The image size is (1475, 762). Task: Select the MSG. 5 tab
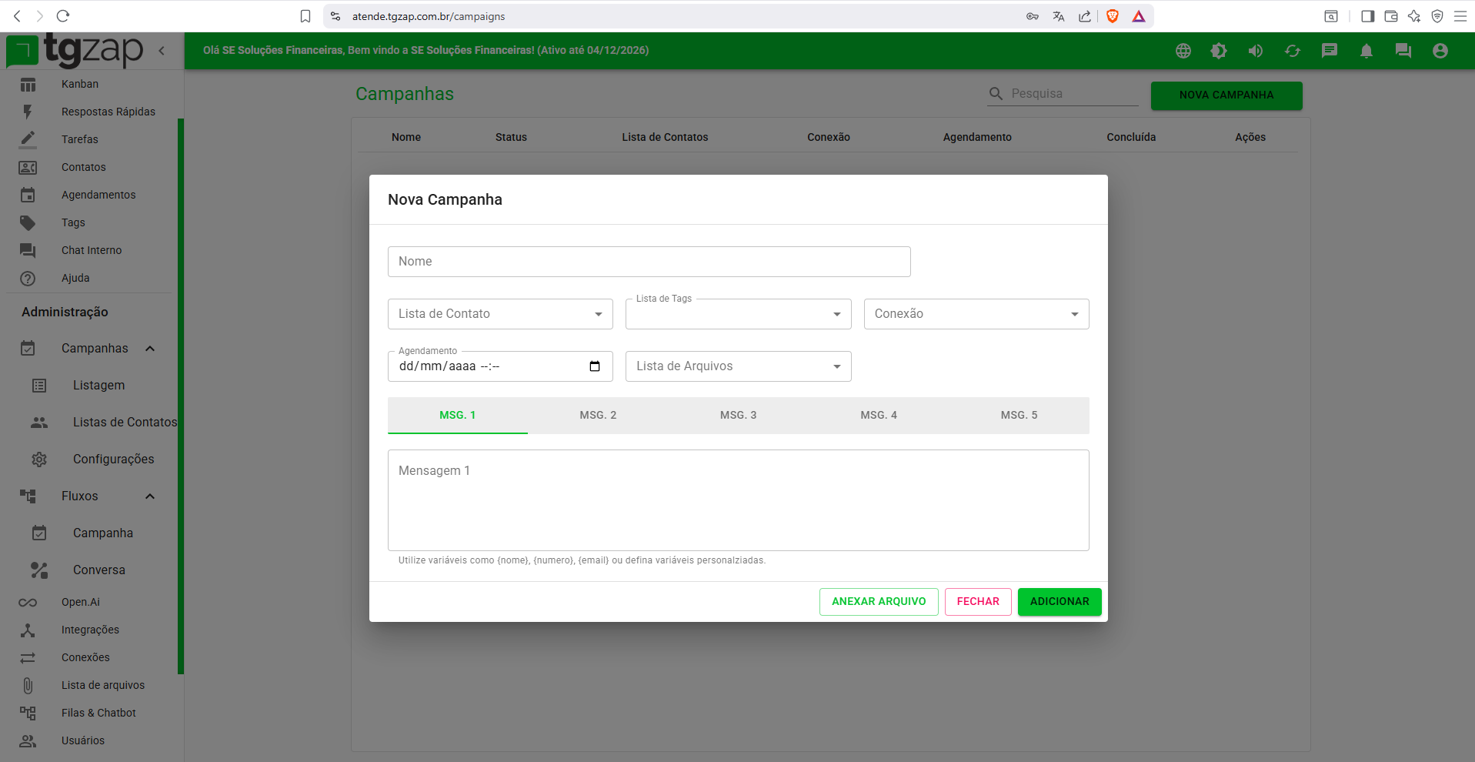pyautogui.click(x=1019, y=415)
